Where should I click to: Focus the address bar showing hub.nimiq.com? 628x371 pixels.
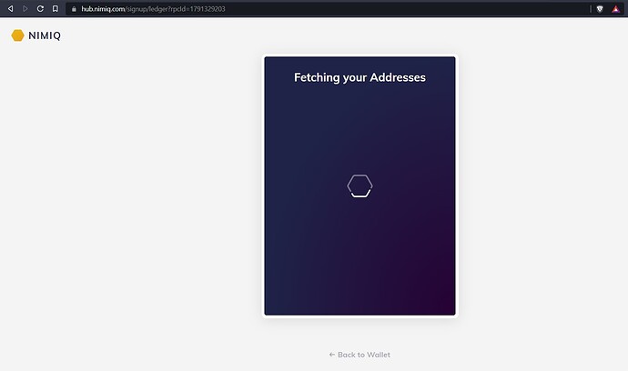(328, 9)
